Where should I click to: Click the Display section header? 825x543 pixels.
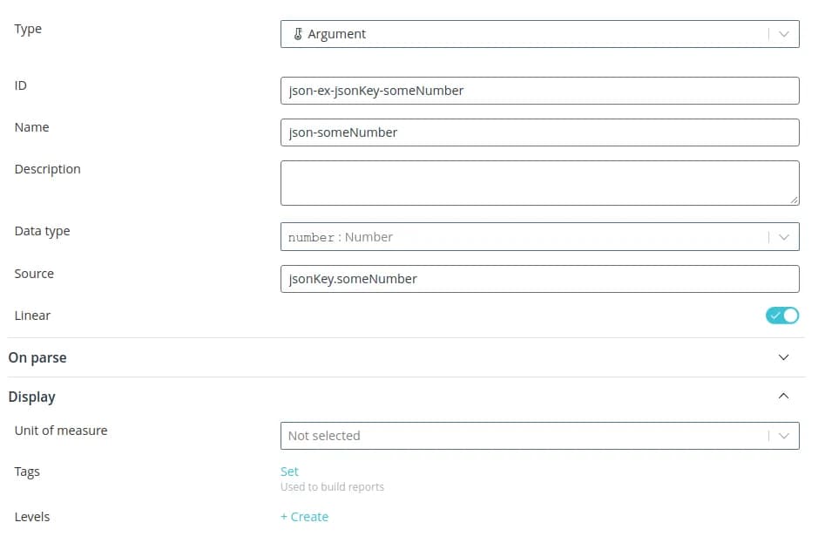click(32, 397)
